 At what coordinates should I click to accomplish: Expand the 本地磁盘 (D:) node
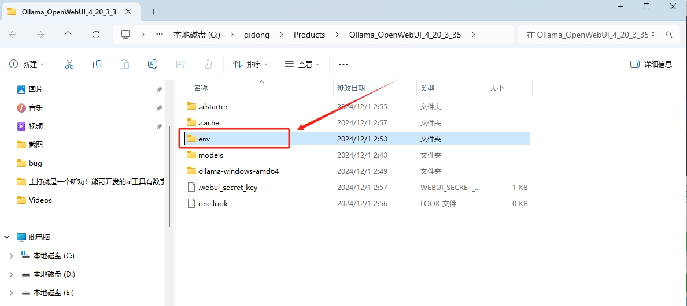coord(12,274)
